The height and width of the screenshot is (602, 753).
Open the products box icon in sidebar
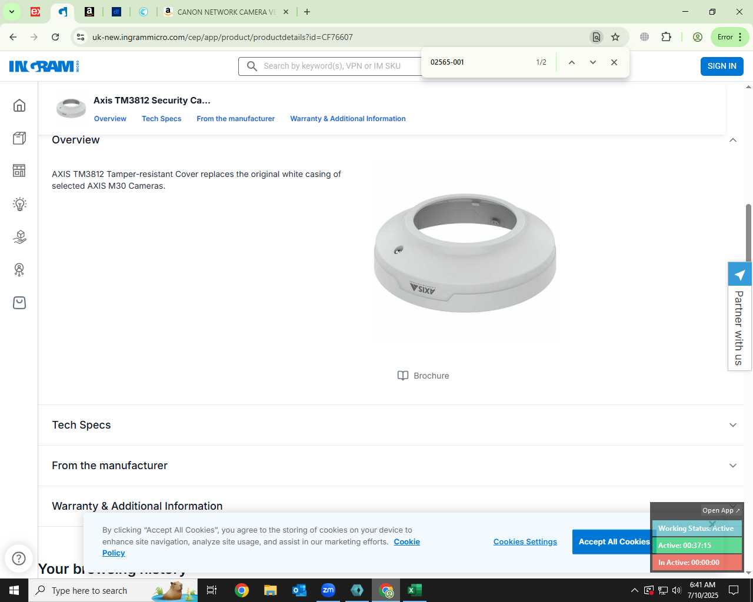(x=19, y=138)
